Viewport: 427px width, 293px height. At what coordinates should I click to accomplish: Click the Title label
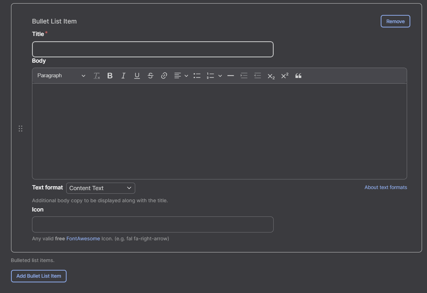point(38,34)
